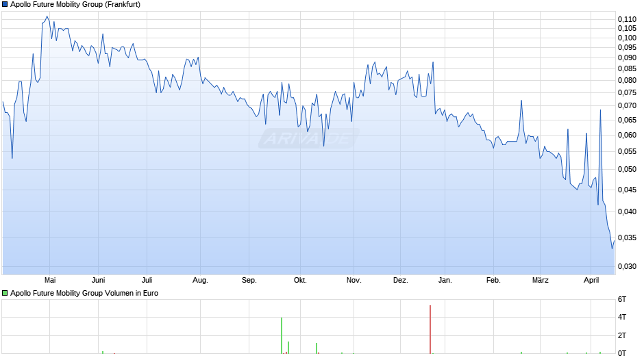Click the 'Okt.' month label
Image resolution: width=644 pixels, height=360 pixels.
point(300,280)
